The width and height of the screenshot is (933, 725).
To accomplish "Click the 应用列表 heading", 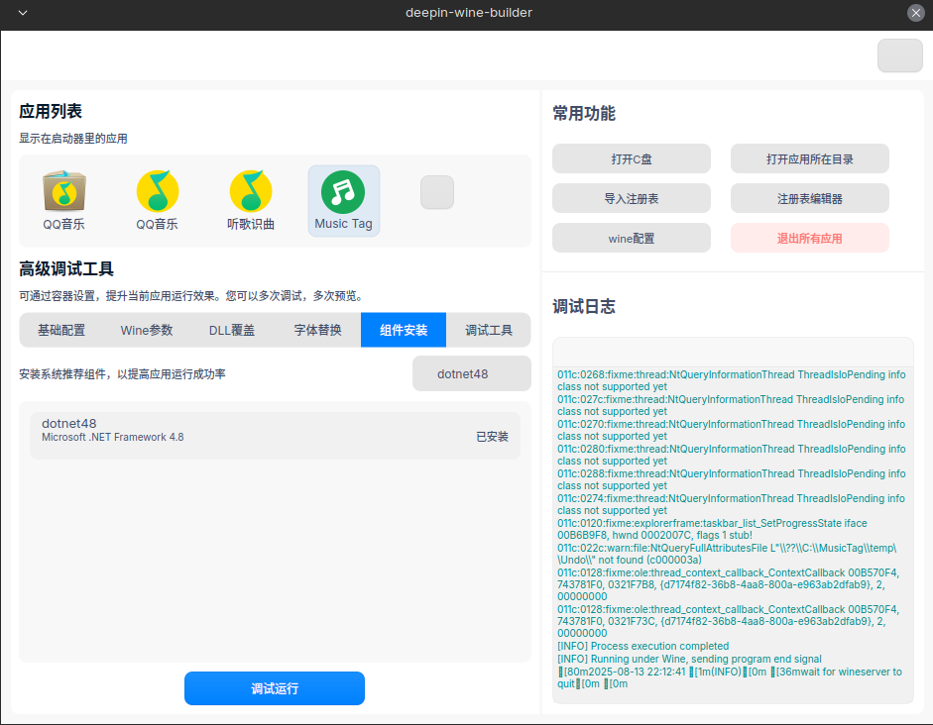I will (51, 111).
